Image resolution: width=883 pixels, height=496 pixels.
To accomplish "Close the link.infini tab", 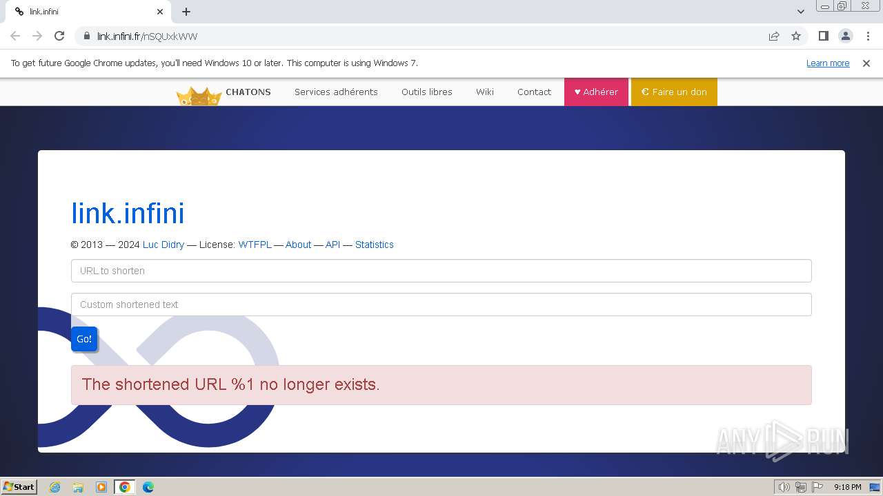I will pos(160,12).
